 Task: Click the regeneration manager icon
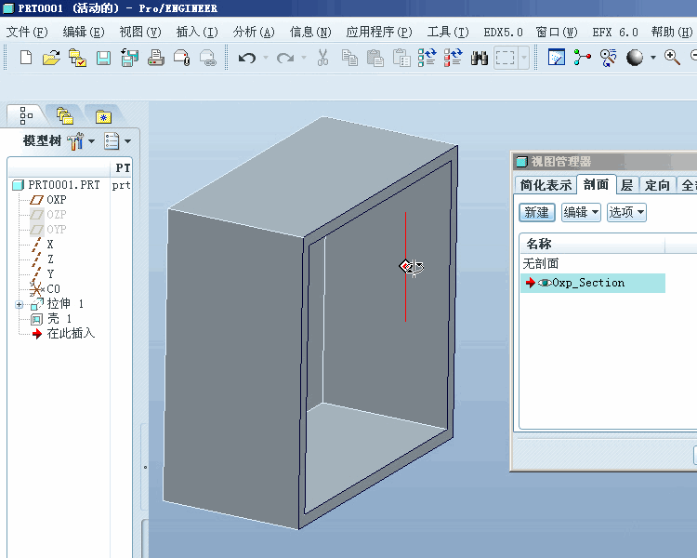point(453,58)
